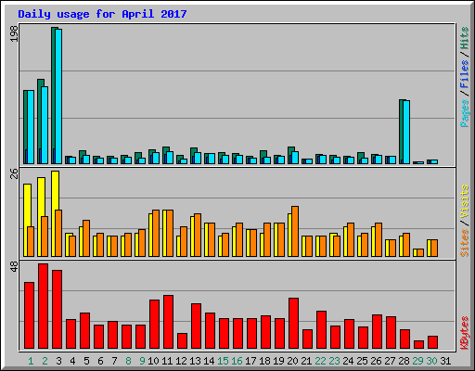Click the tallest cyan files bar for day 3
475x371 pixels.
(x=58, y=96)
